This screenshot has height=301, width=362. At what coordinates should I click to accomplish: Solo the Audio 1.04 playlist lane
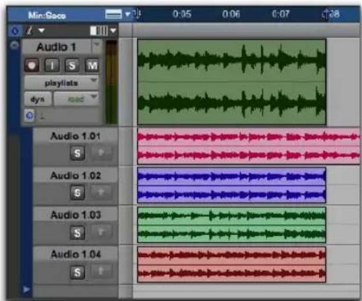click(77, 272)
